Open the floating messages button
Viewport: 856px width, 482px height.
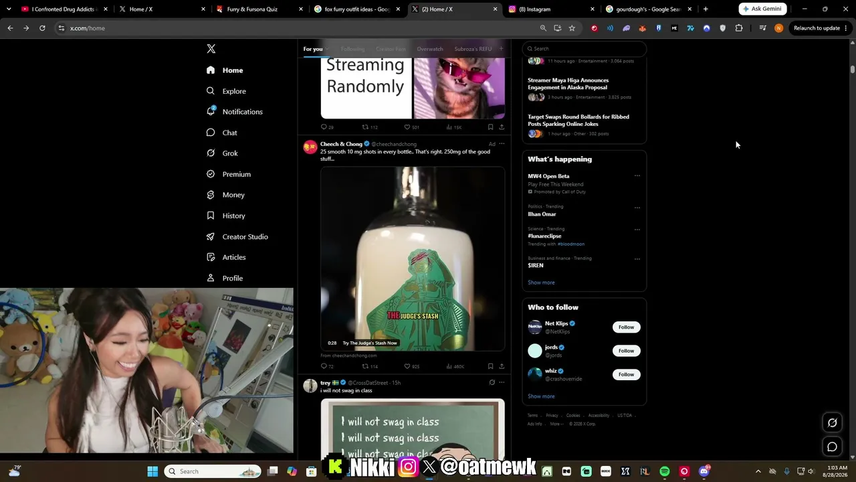click(x=832, y=447)
